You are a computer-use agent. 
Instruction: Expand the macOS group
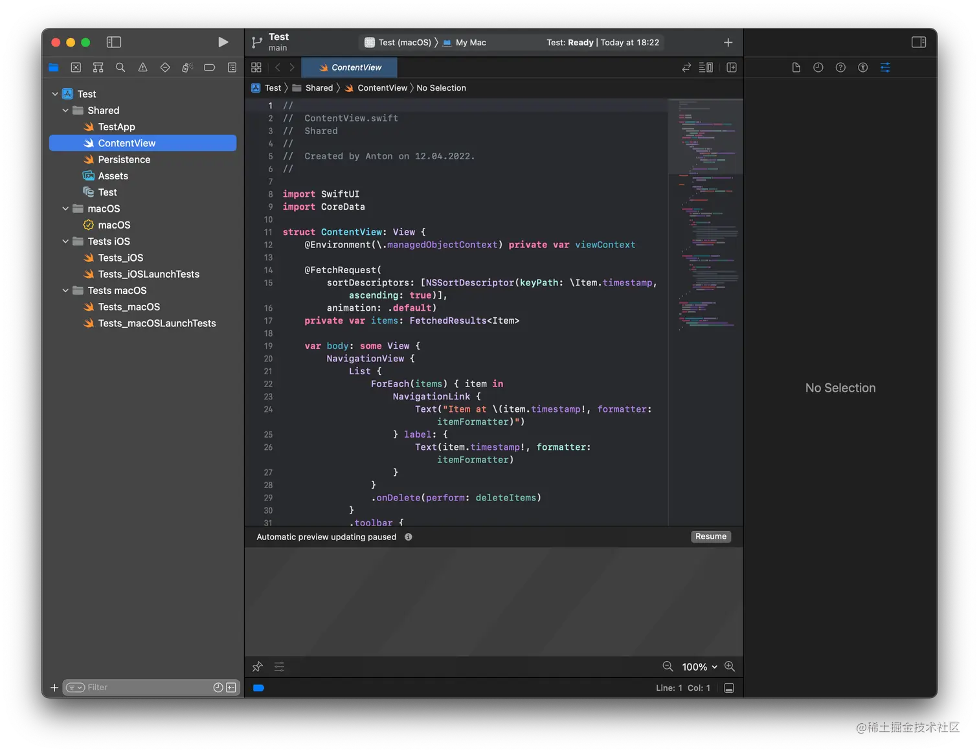65,208
